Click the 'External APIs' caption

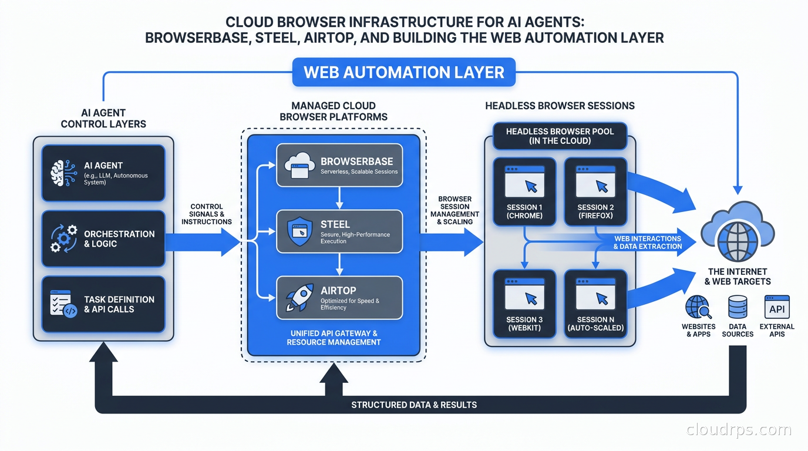pyautogui.click(x=777, y=330)
